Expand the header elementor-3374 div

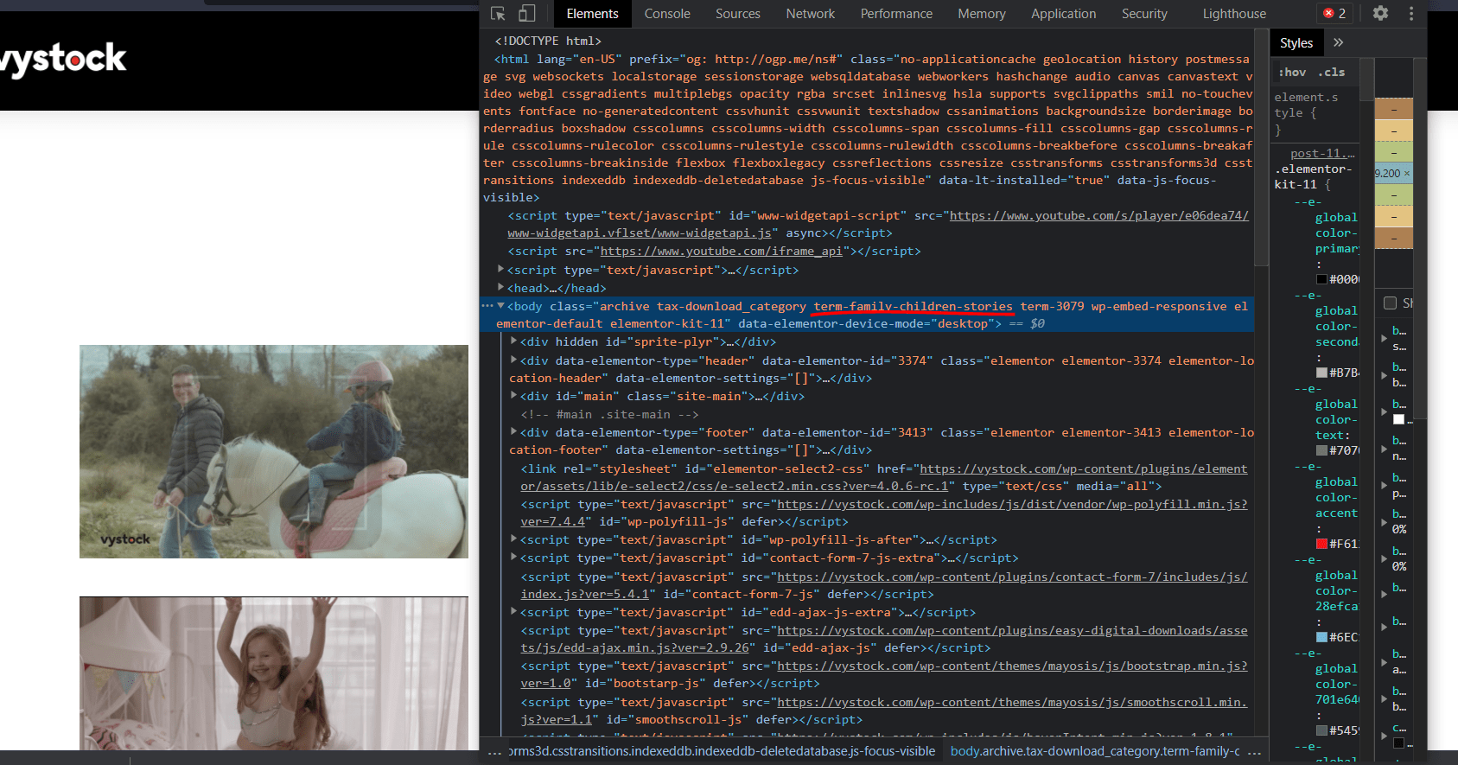[513, 360]
